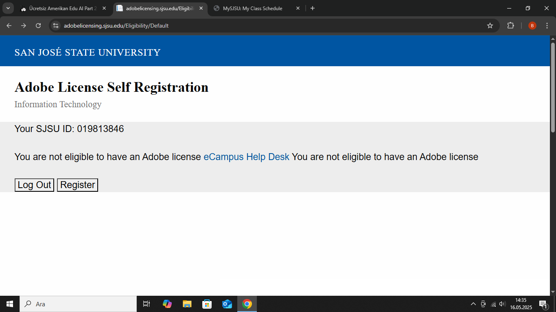The width and height of the screenshot is (556, 312).
Task: Click the taskbar search box labeled Ara
Action: [78, 304]
